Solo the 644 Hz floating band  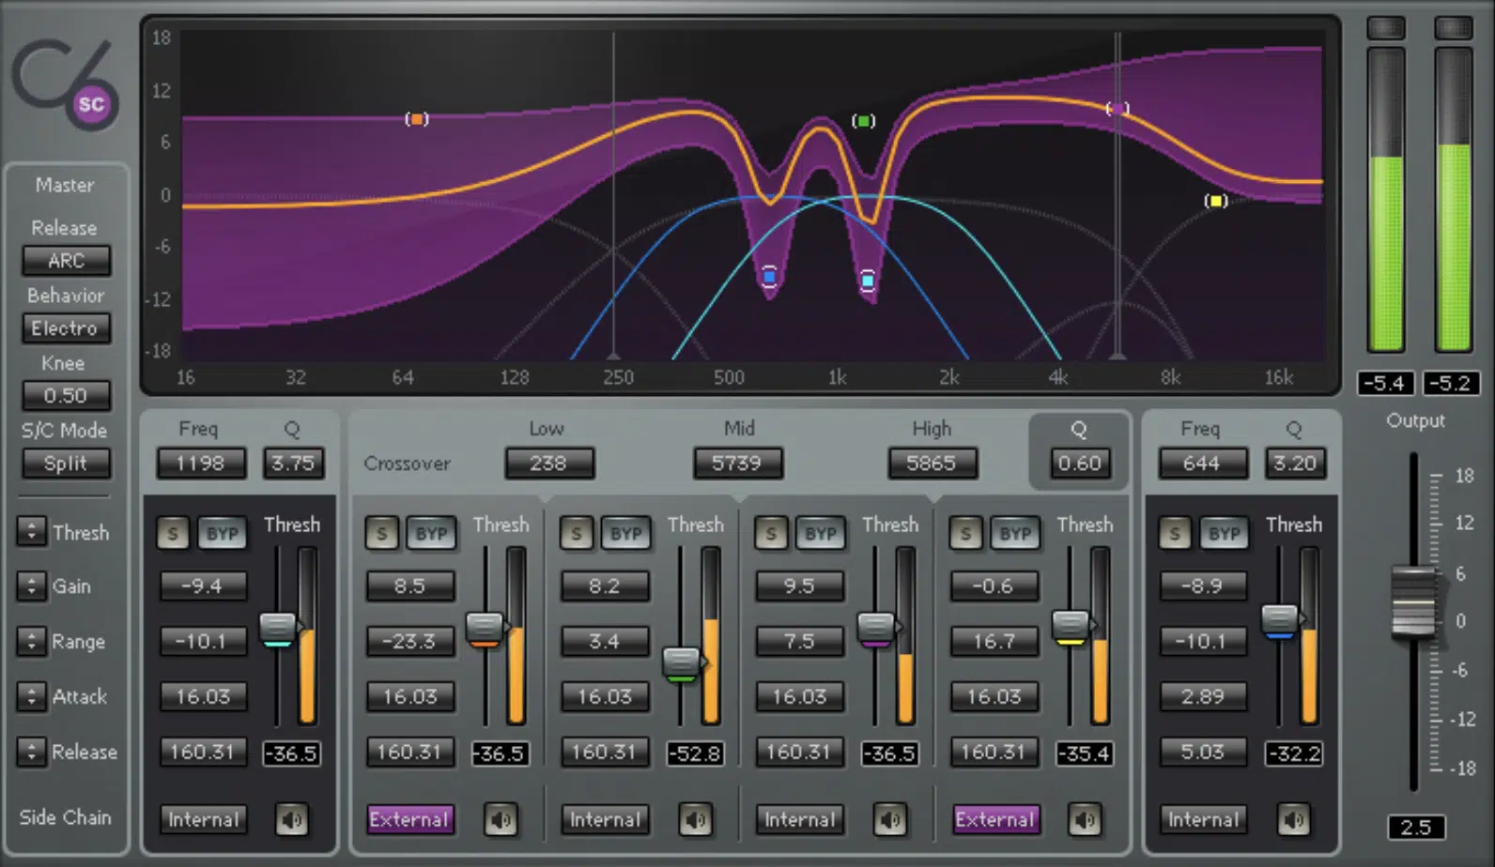1175,534
